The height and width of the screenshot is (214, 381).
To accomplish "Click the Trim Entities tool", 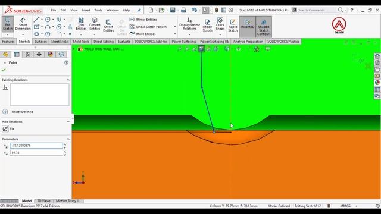I will click(x=81, y=24).
